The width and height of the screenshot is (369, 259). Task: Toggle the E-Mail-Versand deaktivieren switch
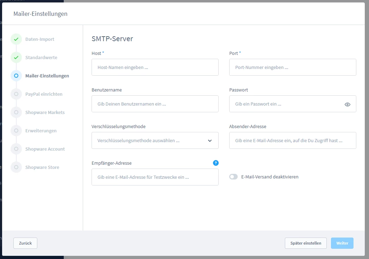[233, 177]
